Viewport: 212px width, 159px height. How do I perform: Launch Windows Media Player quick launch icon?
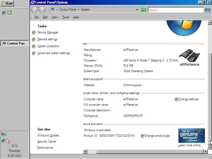pos(10,12)
